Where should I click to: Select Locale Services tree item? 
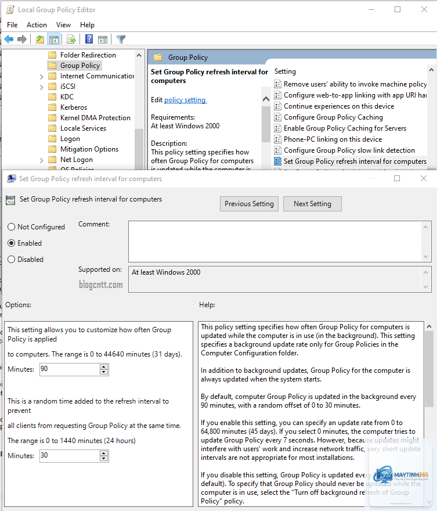(83, 128)
